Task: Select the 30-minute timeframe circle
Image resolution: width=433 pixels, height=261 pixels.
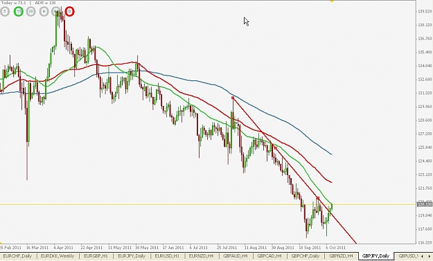Action: (x=31, y=11)
